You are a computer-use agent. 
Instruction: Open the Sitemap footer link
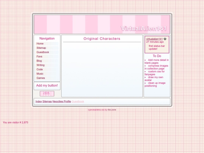tap(47, 102)
